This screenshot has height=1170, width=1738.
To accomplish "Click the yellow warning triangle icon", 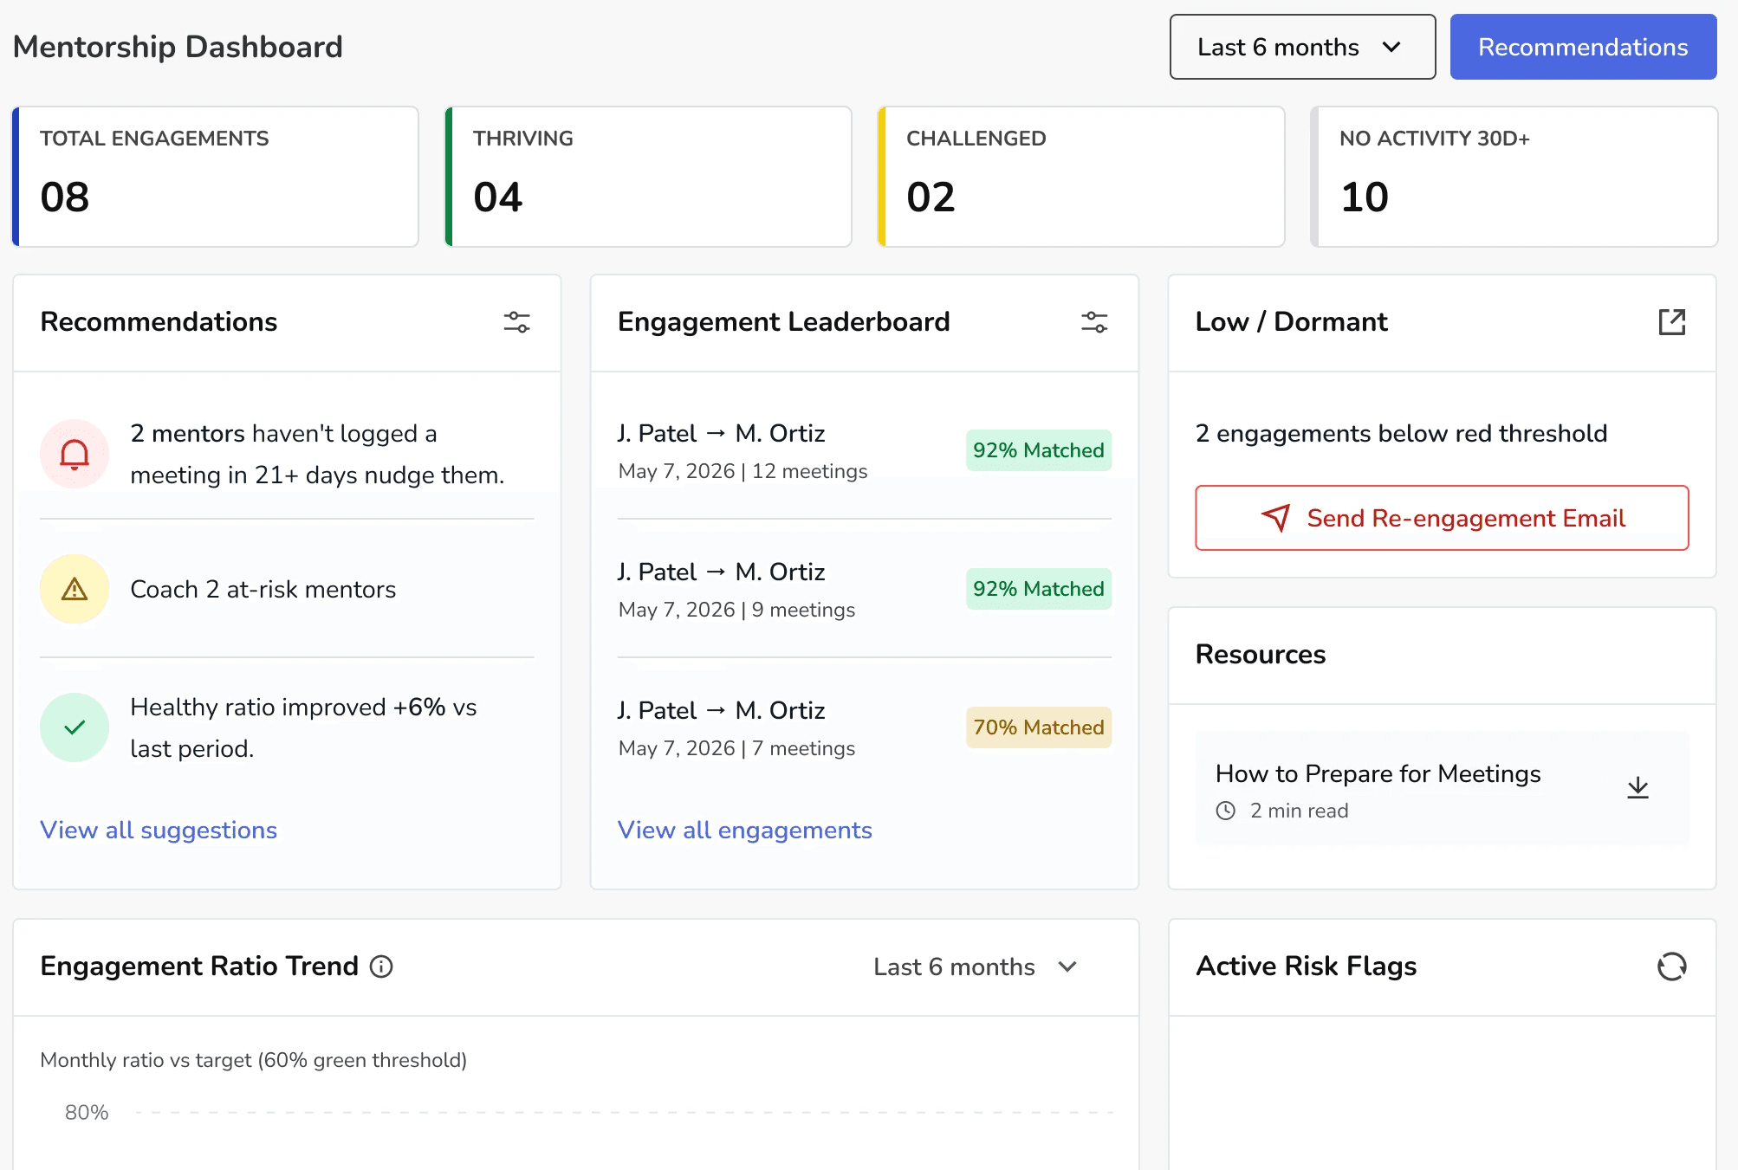I will pos(75,589).
